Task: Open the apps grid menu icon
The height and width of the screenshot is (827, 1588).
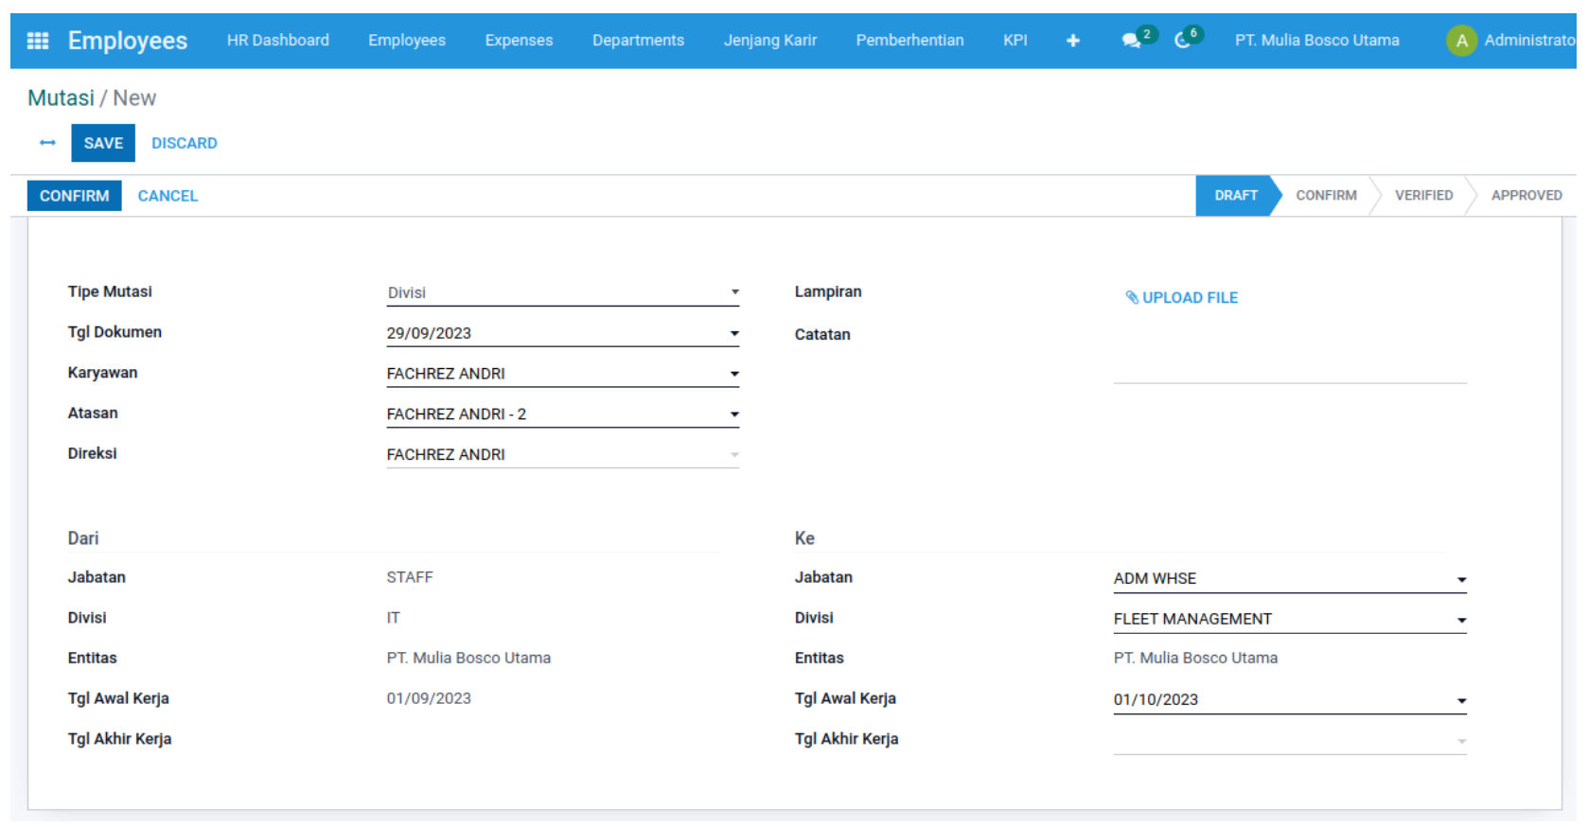Action: [38, 41]
